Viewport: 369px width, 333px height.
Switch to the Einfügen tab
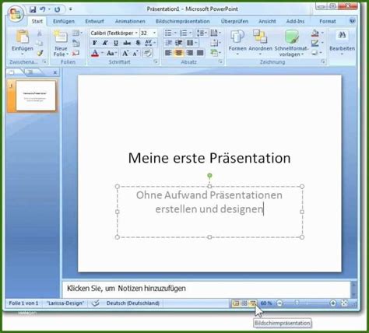pyautogui.click(x=64, y=21)
